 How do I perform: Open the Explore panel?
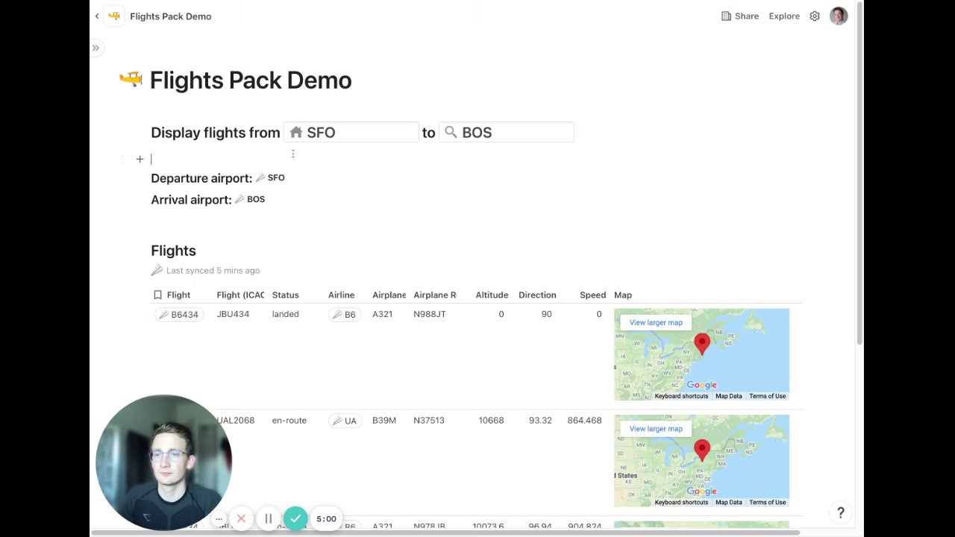click(x=784, y=16)
